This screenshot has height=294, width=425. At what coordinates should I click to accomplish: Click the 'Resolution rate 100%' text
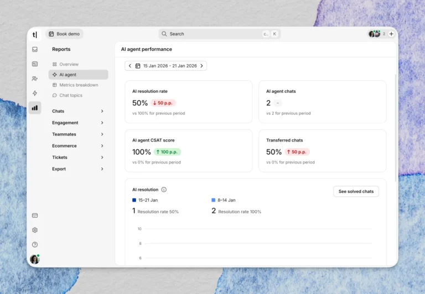[240, 212]
